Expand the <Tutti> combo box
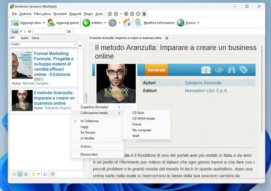Screen dimensions: 271x191 tap(75, 44)
